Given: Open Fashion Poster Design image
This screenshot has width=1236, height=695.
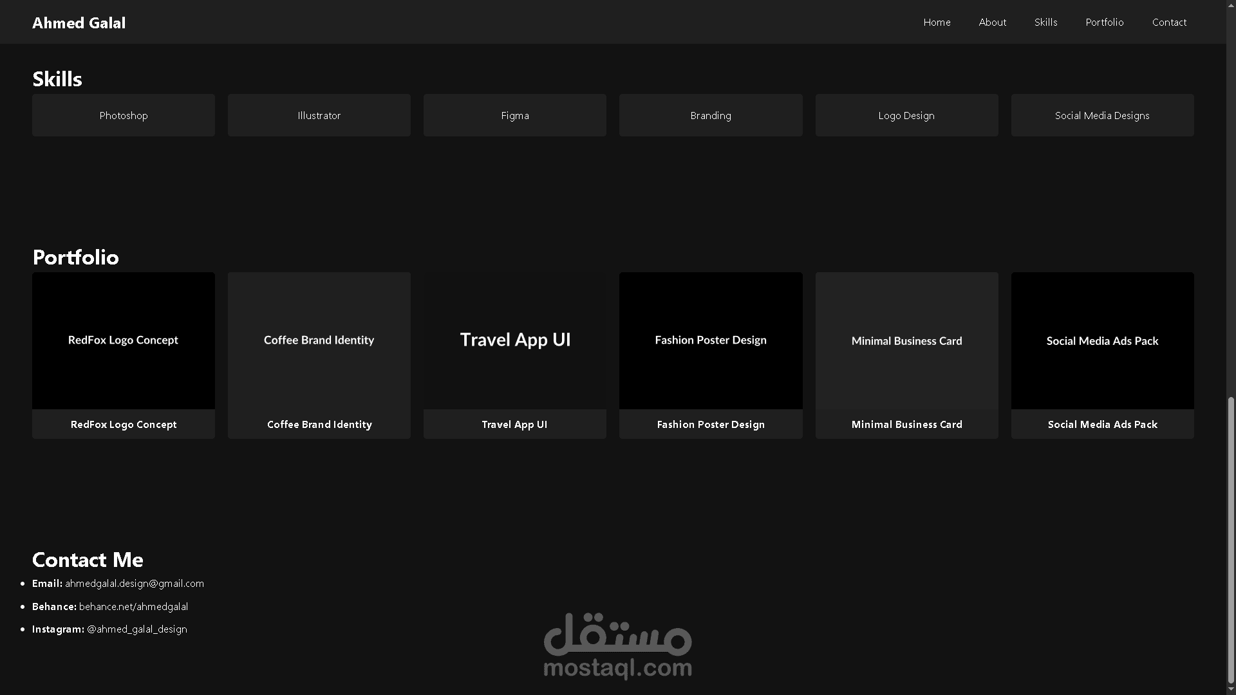Looking at the screenshot, I should (711, 340).
